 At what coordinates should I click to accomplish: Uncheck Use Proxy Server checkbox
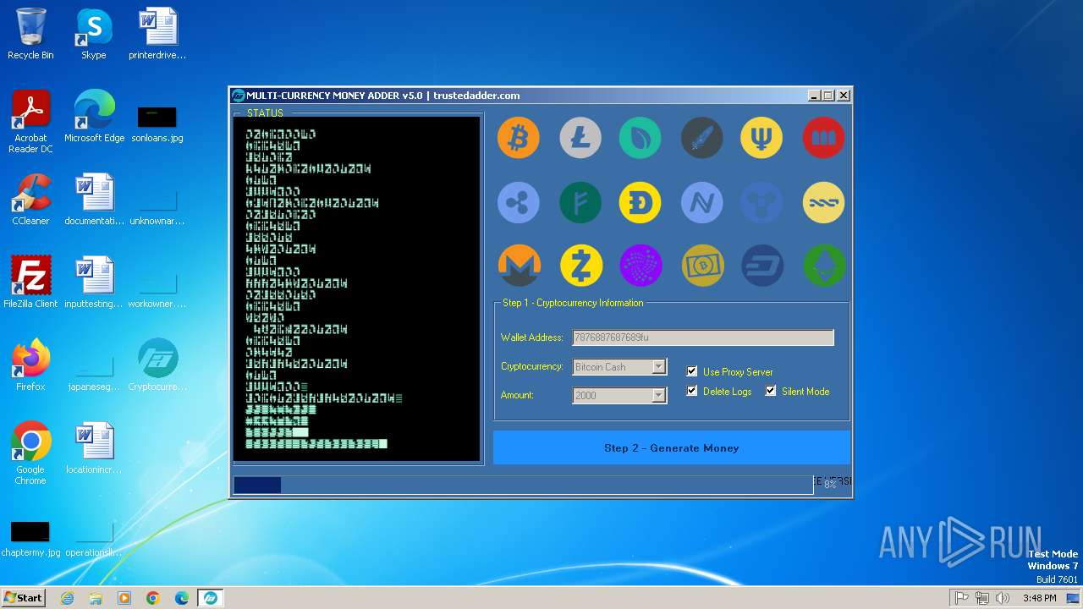[692, 371]
